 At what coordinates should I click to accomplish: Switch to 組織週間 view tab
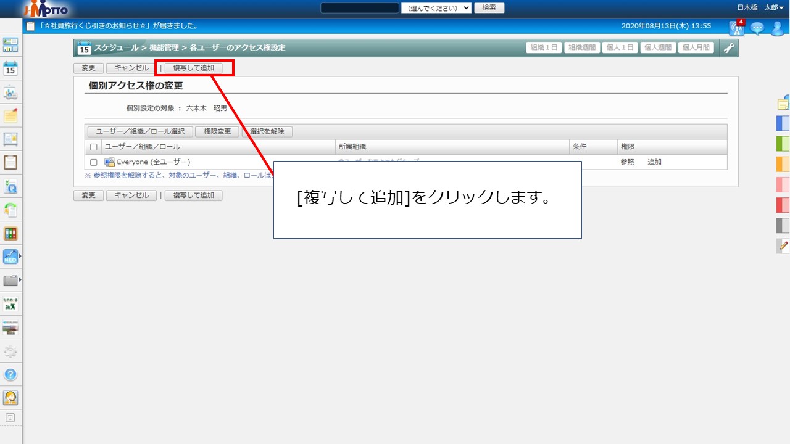pyautogui.click(x=582, y=47)
